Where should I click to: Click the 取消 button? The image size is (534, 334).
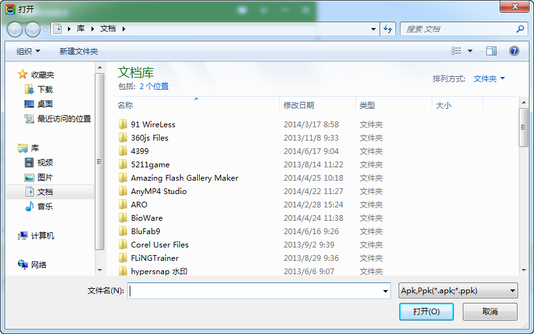click(489, 312)
